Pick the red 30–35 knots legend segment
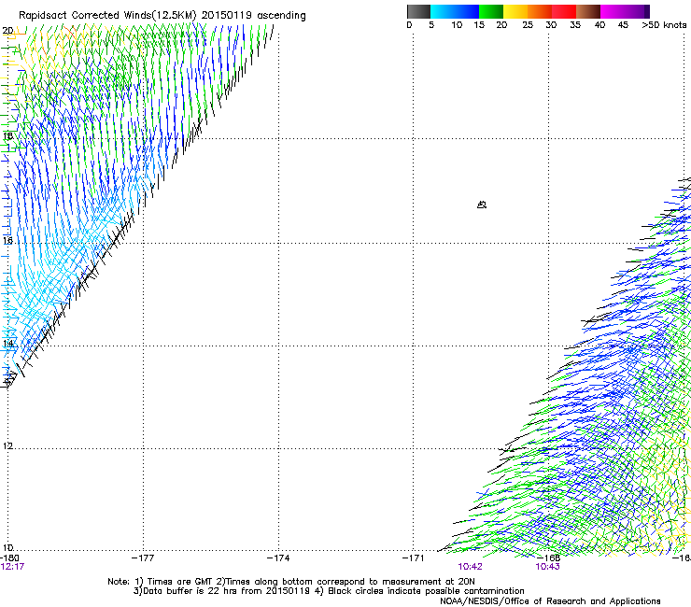The width and height of the screenshot is (691, 607). tap(564, 11)
